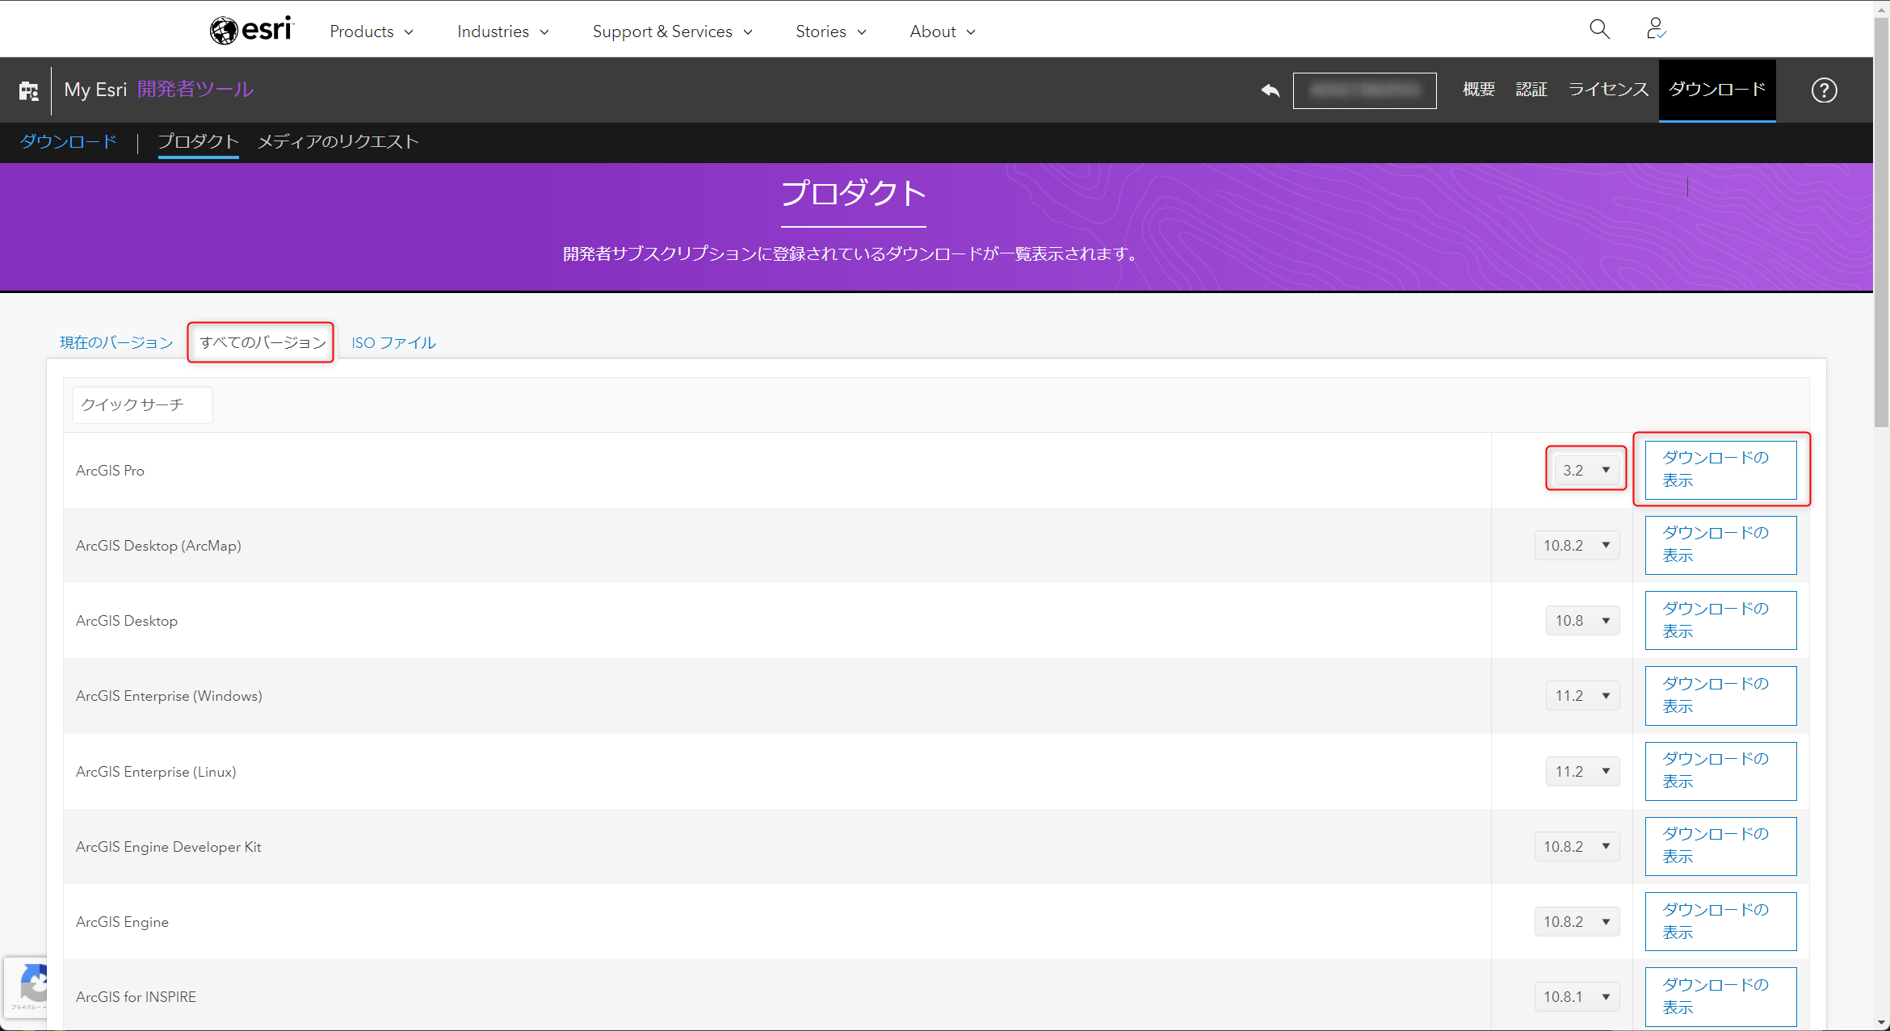The width and height of the screenshot is (1890, 1031).
Task: Expand the Stories menu
Action: tap(831, 31)
